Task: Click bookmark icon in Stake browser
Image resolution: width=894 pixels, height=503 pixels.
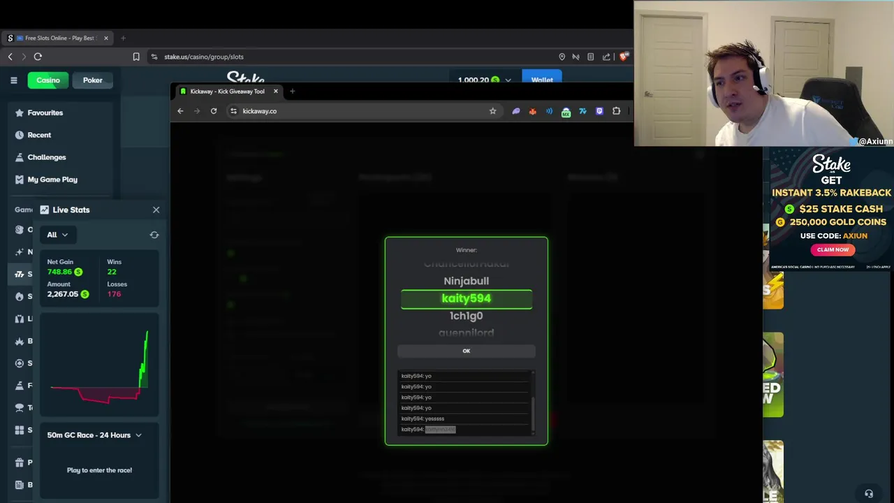Action: click(x=136, y=57)
